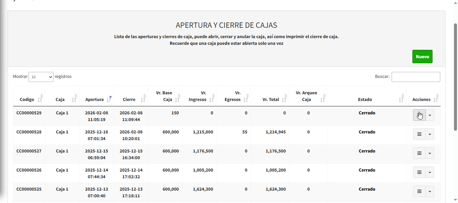Open actions menu icon for CC00000526
The height and width of the screenshot is (203, 458).
(419, 172)
